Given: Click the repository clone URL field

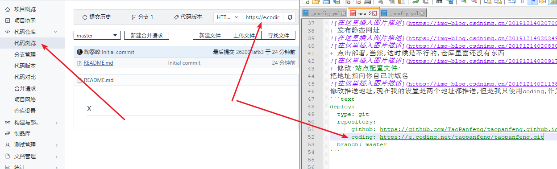Looking at the screenshot, I should 262,17.
